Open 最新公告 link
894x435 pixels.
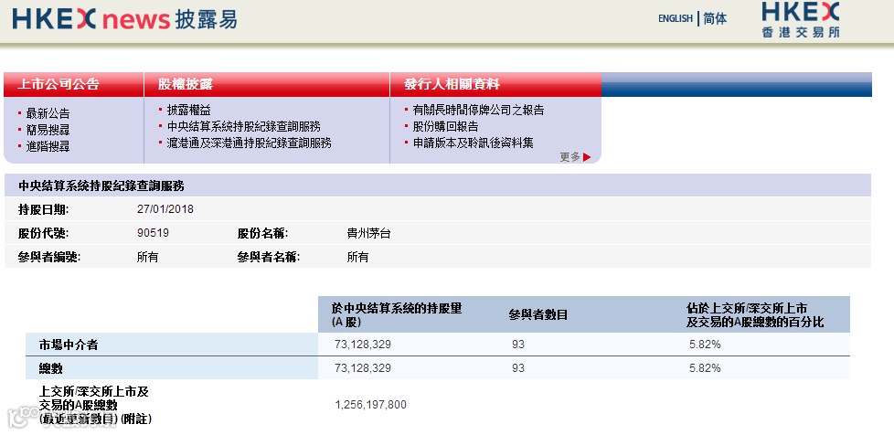(48, 113)
